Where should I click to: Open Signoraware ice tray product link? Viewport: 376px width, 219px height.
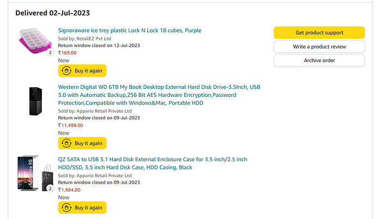[x=130, y=31]
